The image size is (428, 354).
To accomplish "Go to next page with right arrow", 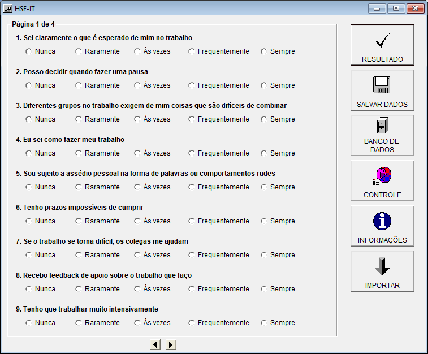I will (171, 344).
